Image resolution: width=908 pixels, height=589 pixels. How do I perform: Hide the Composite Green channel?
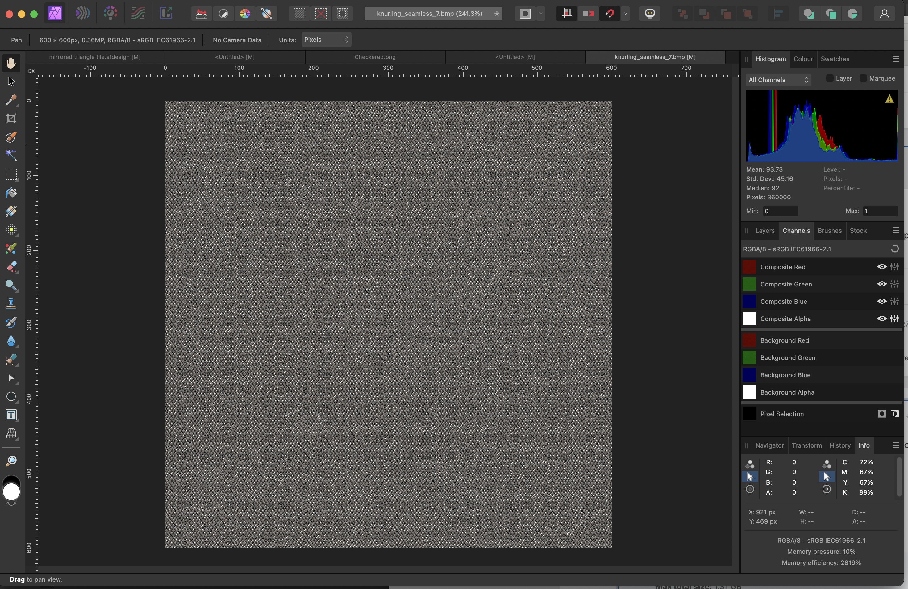coord(882,284)
